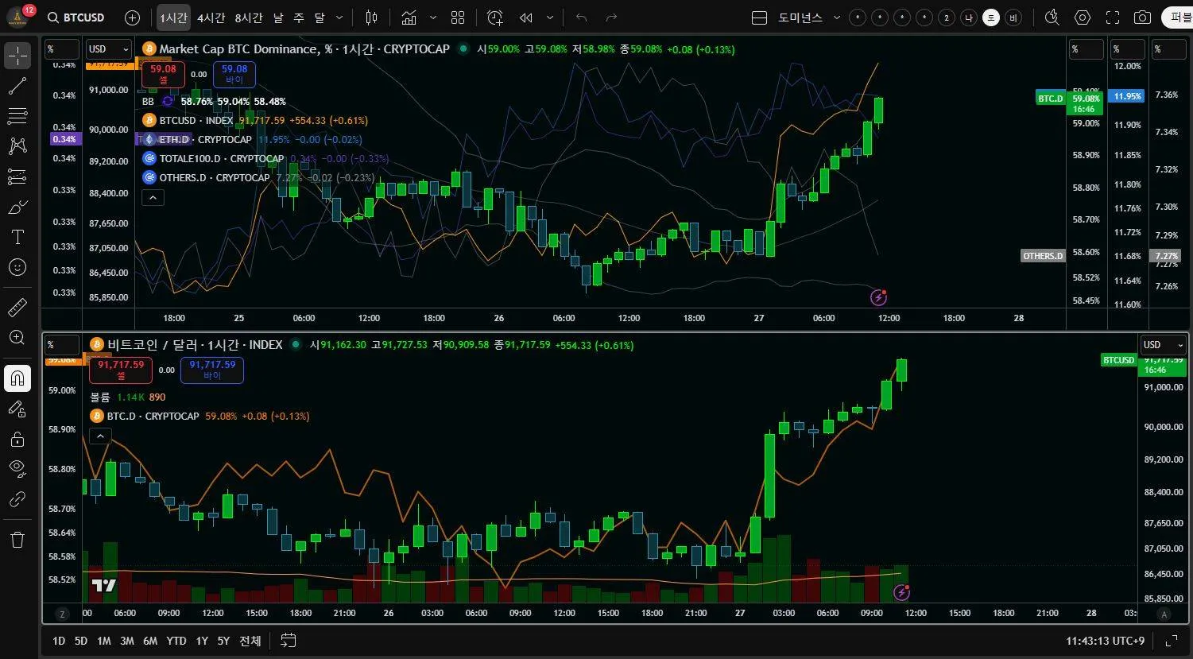Click the trash can remove drawings icon
Viewport: 1193px width, 659px height.
(17, 541)
